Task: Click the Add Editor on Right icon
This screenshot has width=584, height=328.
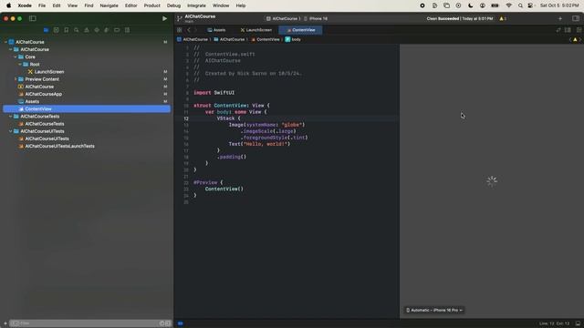Action: point(579,30)
